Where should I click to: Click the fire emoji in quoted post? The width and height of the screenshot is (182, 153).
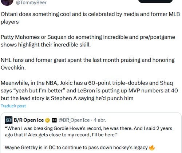[152, 148]
